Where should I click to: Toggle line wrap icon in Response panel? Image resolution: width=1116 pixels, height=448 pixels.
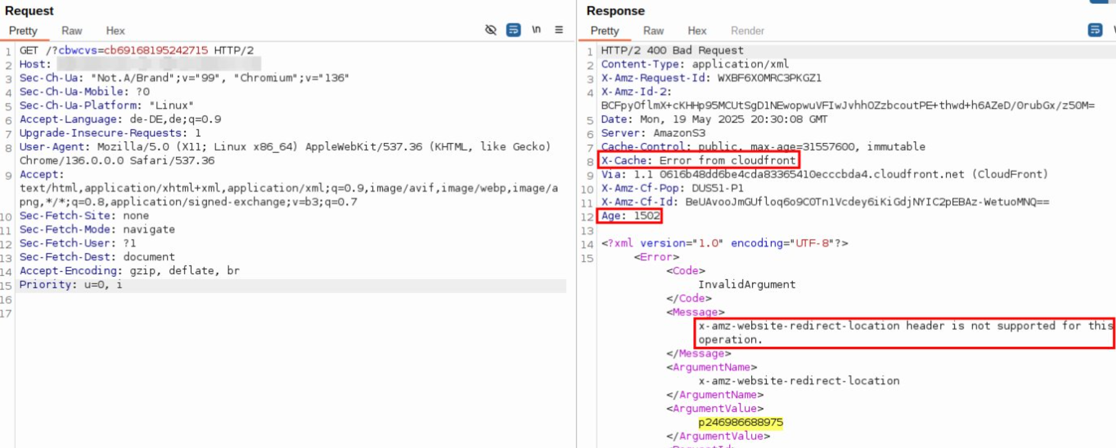point(1095,30)
